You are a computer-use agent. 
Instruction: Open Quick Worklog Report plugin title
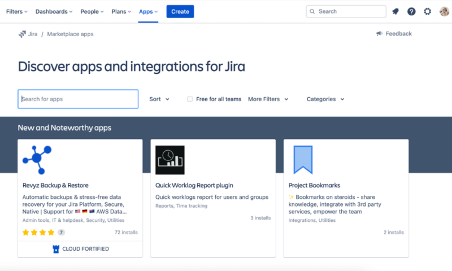click(194, 185)
